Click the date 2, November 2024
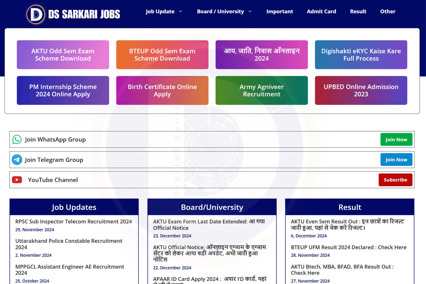The width and height of the screenshot is (426, 284). (x=33, y=255)
